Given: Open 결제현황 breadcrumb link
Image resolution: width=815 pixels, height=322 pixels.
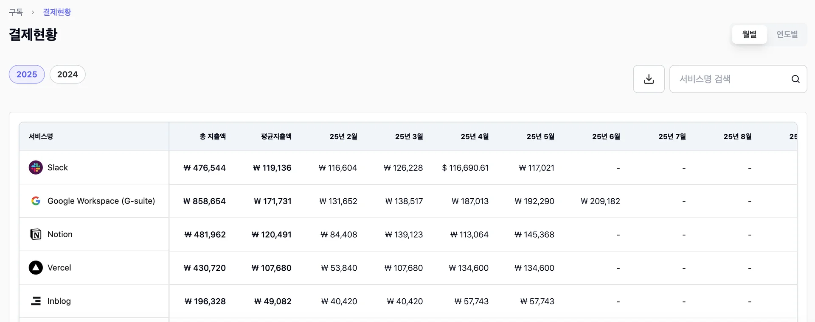Looking at the screenshot, I should pyautogui.click(x=57, y=12).
